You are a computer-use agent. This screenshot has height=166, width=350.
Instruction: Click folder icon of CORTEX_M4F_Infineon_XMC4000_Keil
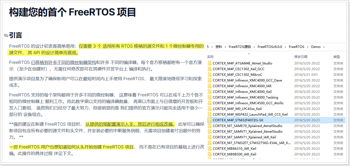point(210,92)
